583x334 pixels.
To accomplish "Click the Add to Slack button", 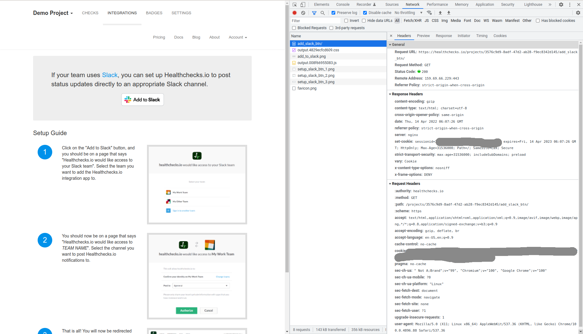I will click(142, 100).
